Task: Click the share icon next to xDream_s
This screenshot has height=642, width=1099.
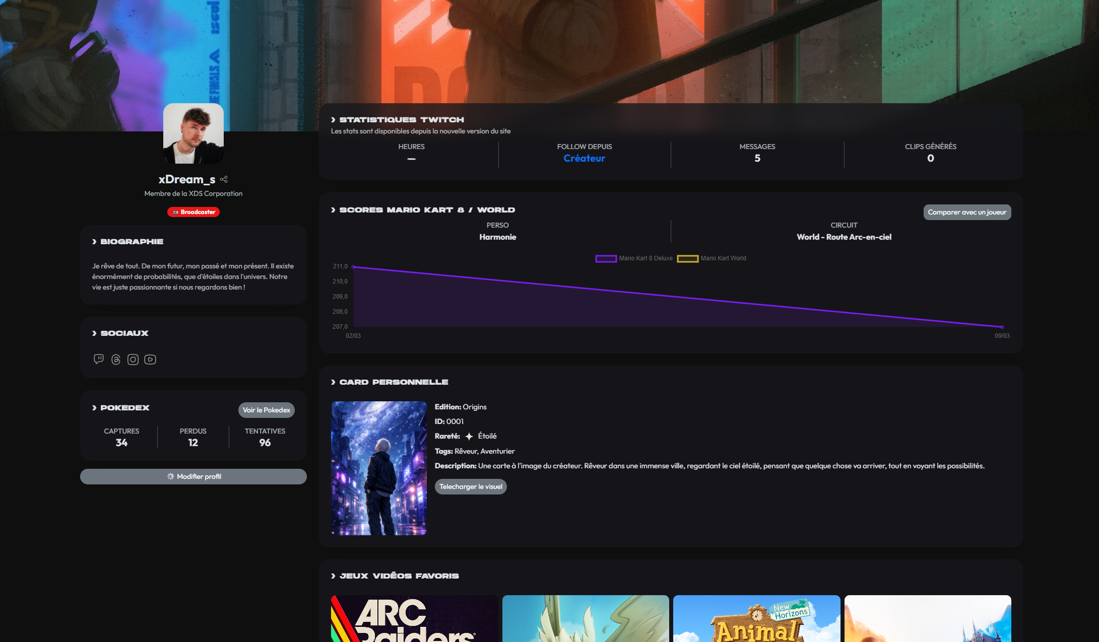Action: point(224,179)
